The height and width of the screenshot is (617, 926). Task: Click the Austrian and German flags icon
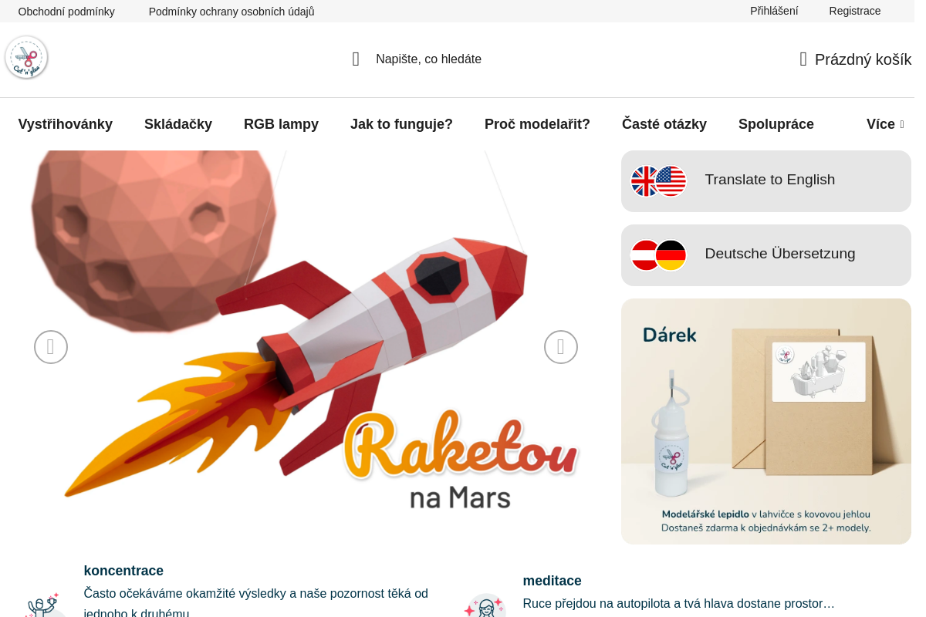tap(658, 255)
